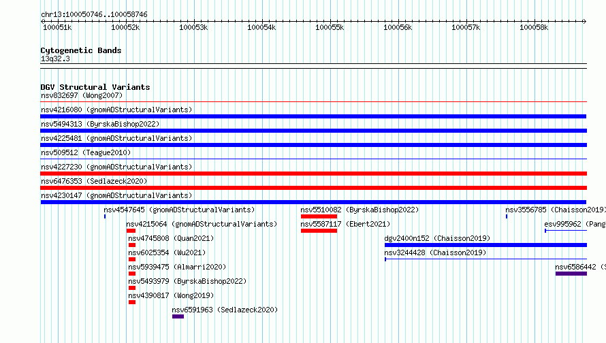
Task: Click ruler at 100054k tick
Action: coord(261,27)
